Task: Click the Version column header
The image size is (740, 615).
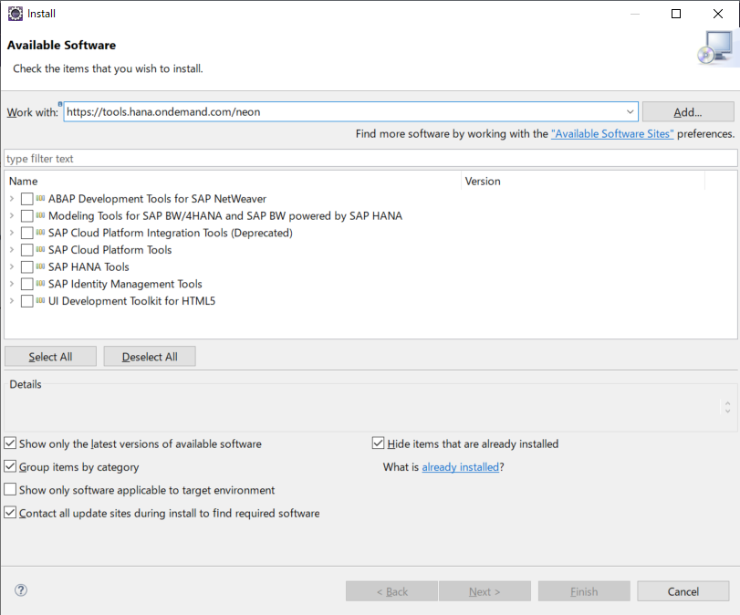Action: tap(583, 182)
